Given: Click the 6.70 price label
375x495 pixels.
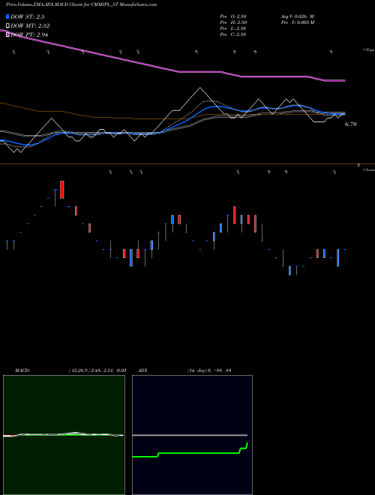Looking at the screenshot, I should click(350, 124).
